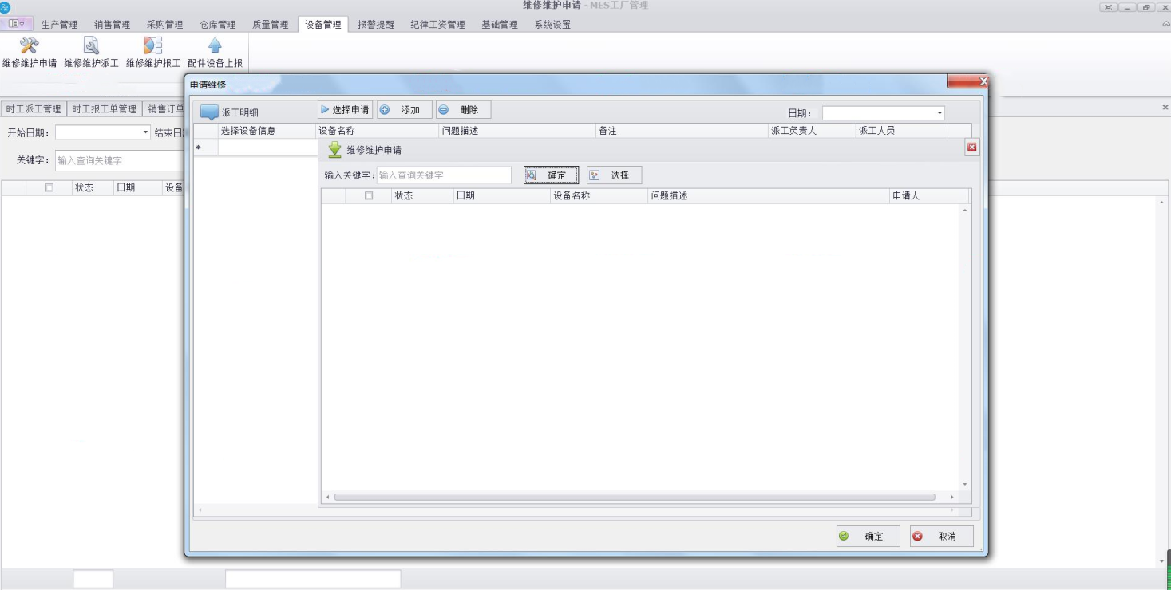Switch to the 生产管理 ribbon tab
The width and height of the screenshot is (1171, 590).
[59, 25]
